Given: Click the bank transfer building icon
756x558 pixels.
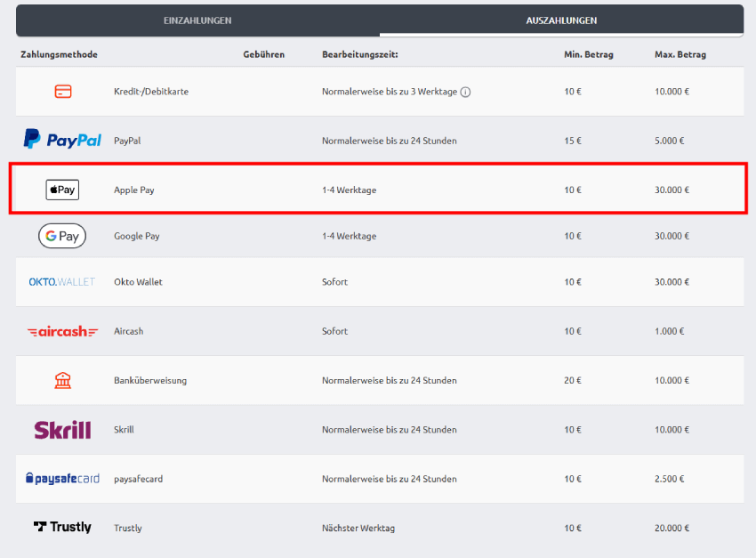Looking at the screenshot, I should click(62, 380).
